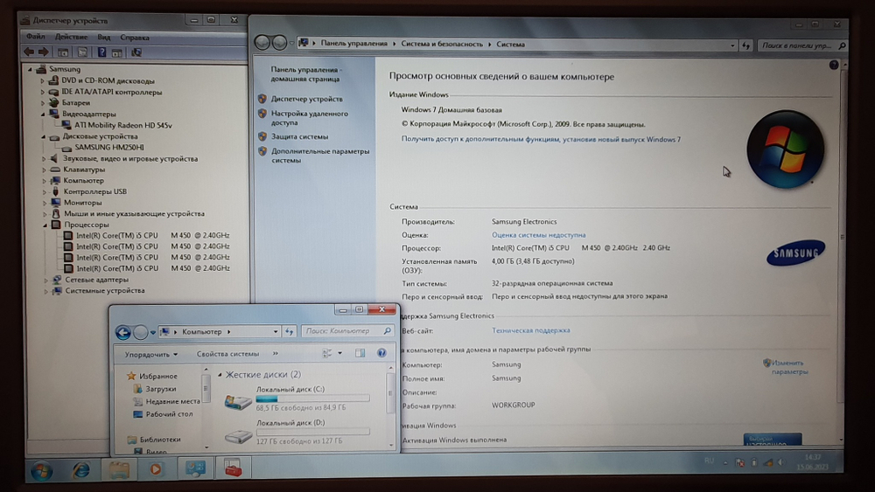Click refresh button beside System address bar
This screenshot has height=492, width=875.
[x=746, y=45]
